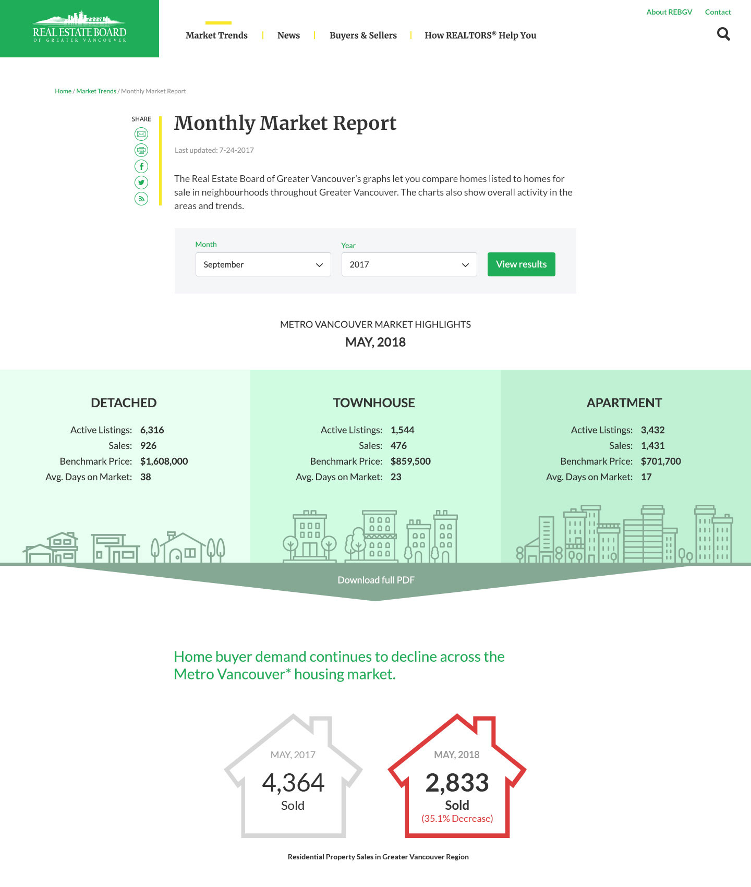Open the Month dropdown showing September
The image size is (751, 887).
pos(263,264)
